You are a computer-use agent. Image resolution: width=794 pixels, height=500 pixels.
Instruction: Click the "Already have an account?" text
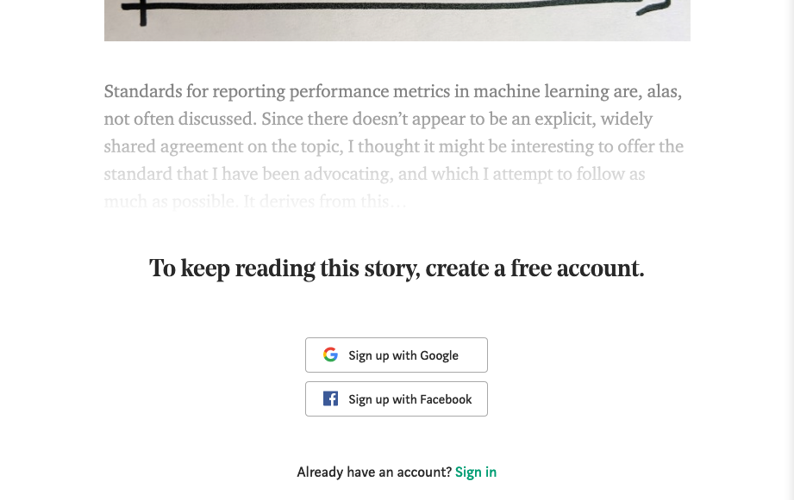(374, 472)
